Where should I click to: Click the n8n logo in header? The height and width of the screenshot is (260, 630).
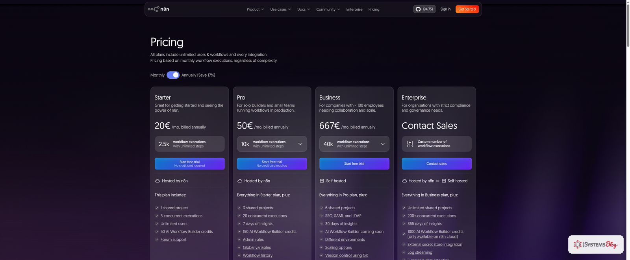pos(159,9)
